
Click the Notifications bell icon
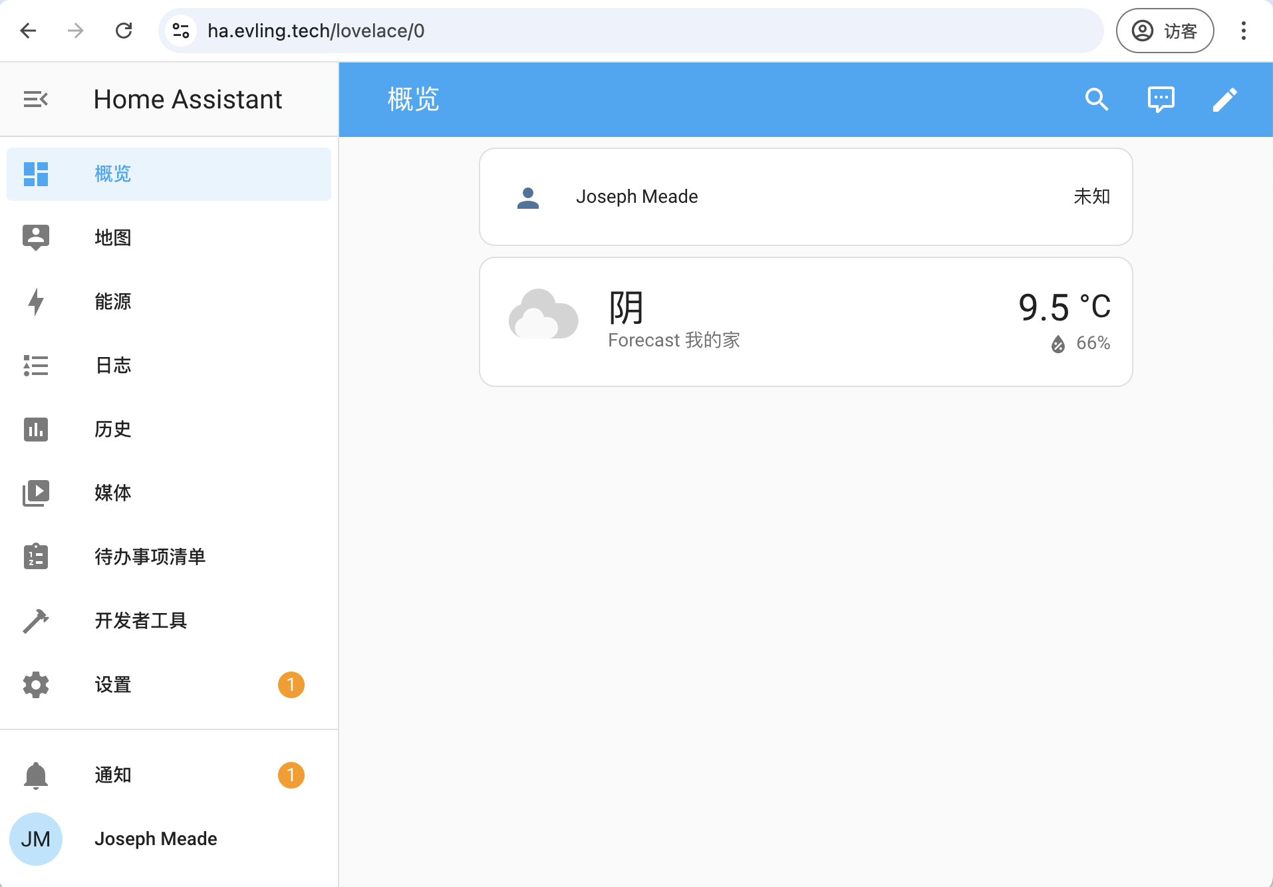36,775
